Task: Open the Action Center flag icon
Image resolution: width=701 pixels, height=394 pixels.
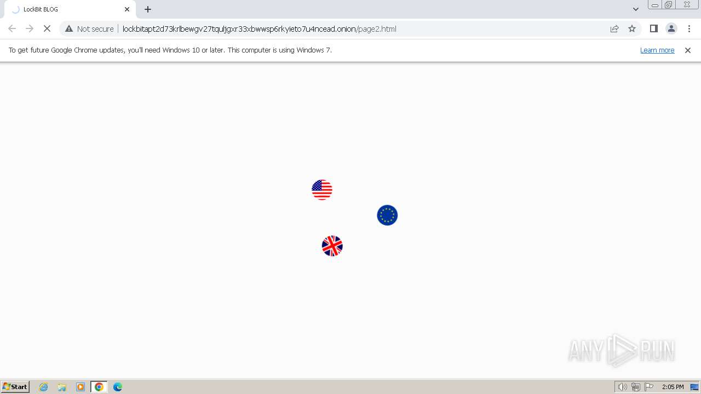Action: (x=649, y=387)
